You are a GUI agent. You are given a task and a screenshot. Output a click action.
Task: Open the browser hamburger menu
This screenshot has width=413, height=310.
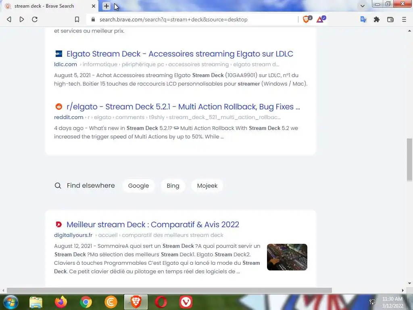(404, 19)
